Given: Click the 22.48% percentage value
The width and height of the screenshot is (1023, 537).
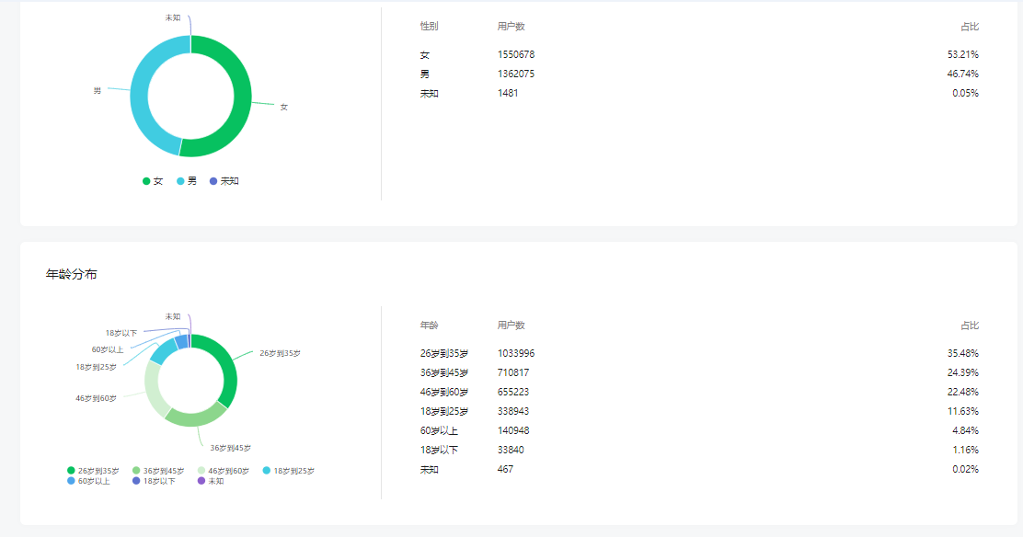Looking at the screenshot, I should tap(963, 392).
